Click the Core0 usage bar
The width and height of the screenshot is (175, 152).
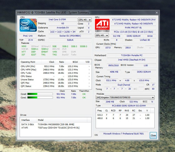[40, 94]
